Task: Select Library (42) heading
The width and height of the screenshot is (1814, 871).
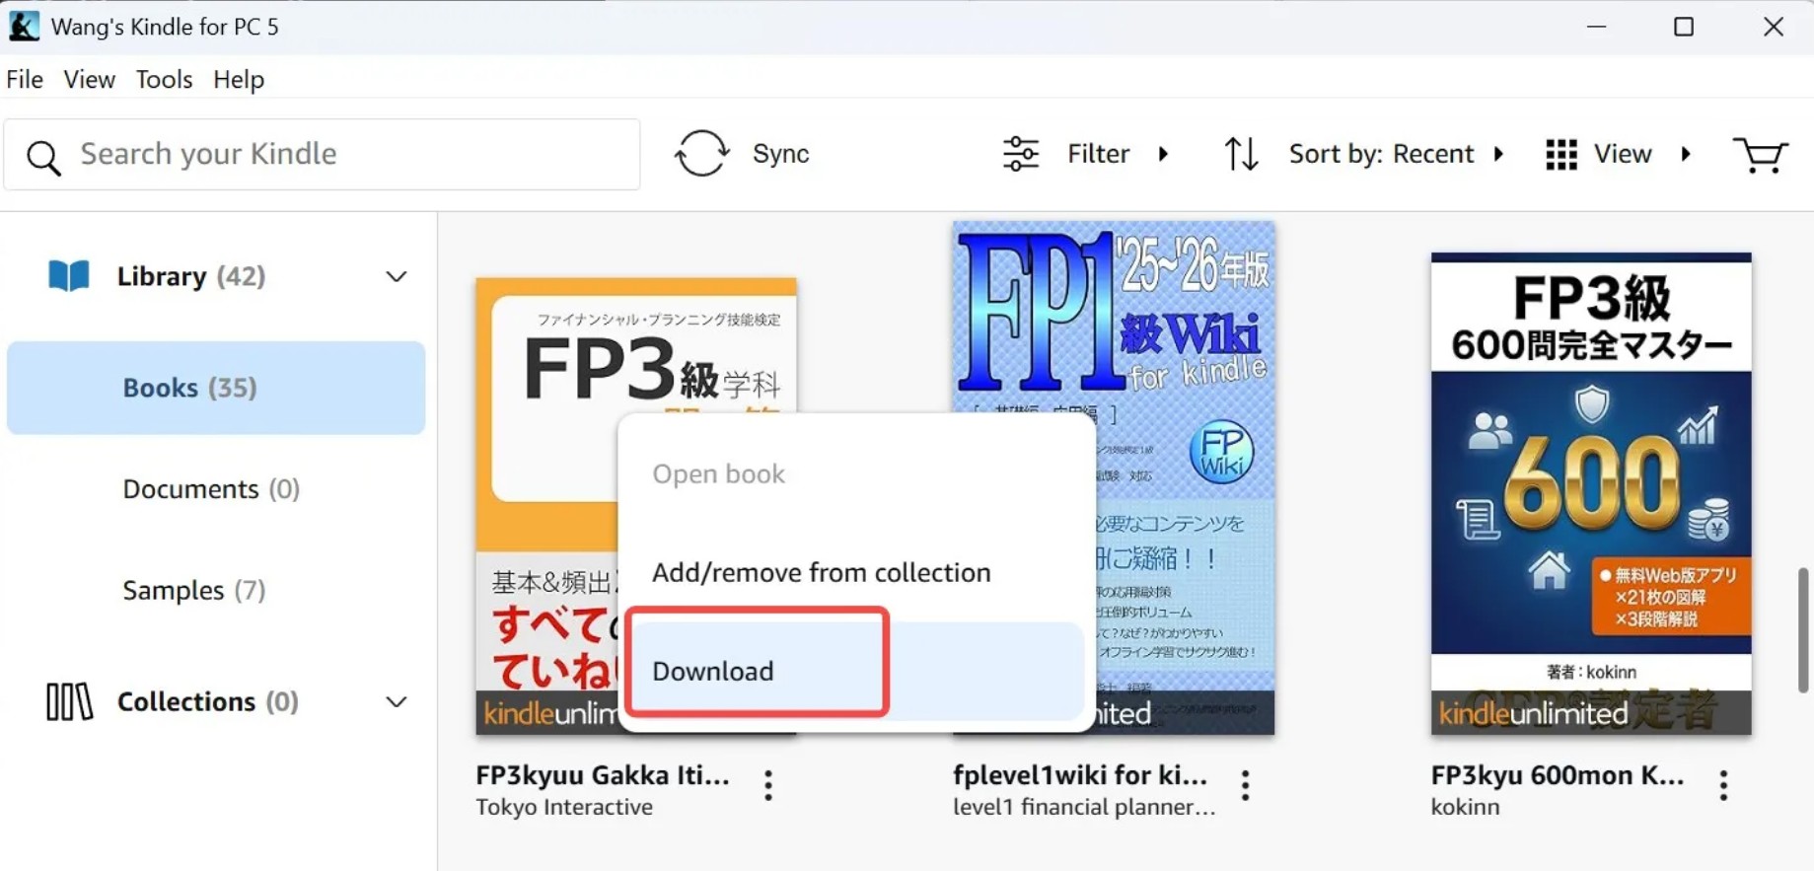Action: [x=191, y=276]
